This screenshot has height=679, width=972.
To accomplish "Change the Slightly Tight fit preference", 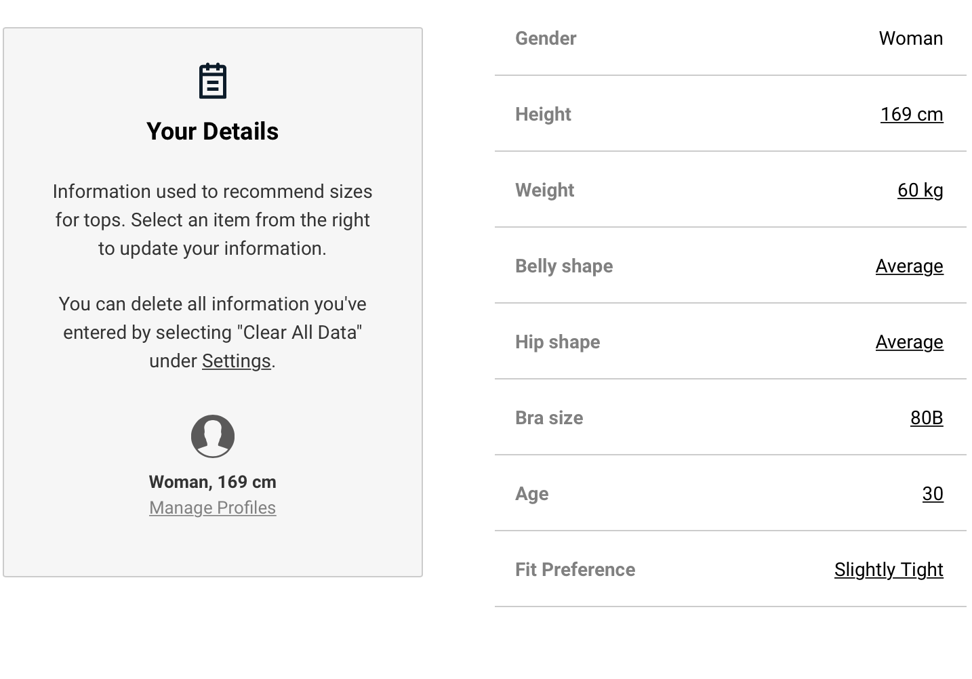I will [888, 570].
